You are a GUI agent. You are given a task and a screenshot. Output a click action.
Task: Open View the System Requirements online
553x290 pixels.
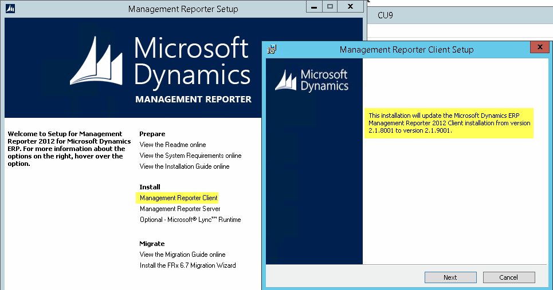[190, 156]
